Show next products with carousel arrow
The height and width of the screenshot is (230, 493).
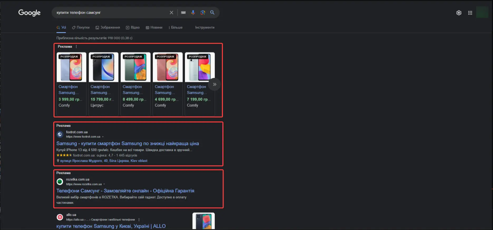(x=214, y=84)
